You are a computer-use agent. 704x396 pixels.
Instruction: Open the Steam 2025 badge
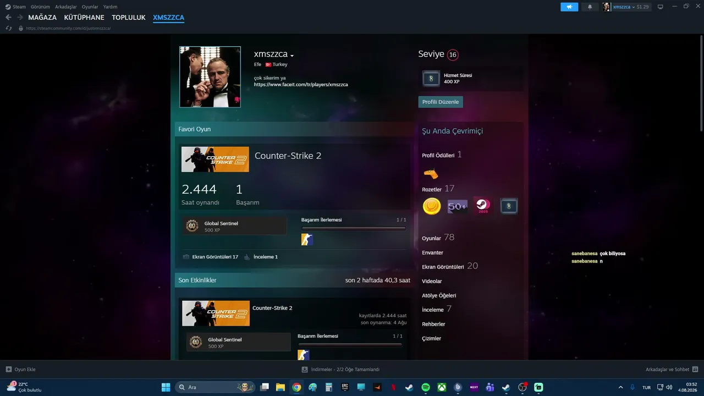[x=483, y=206]
